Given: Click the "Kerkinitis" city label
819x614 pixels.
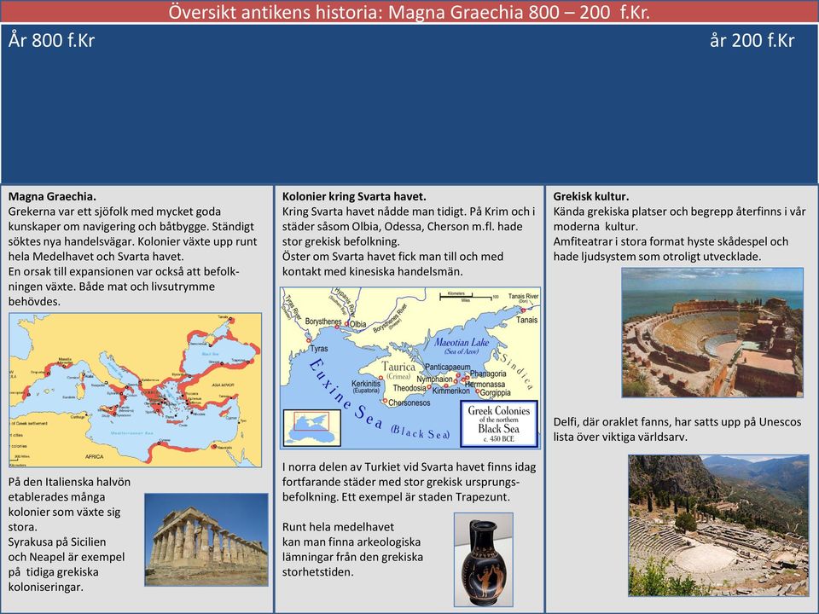Looking at the screenshot, I should [366, 384].
